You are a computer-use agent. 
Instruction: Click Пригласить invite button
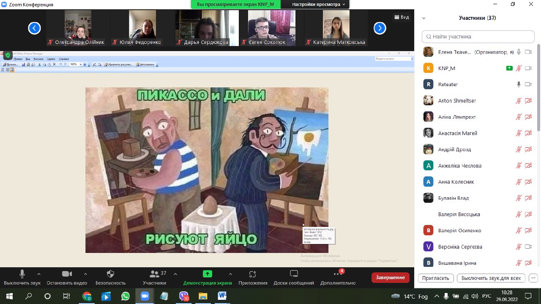[436, 278]
